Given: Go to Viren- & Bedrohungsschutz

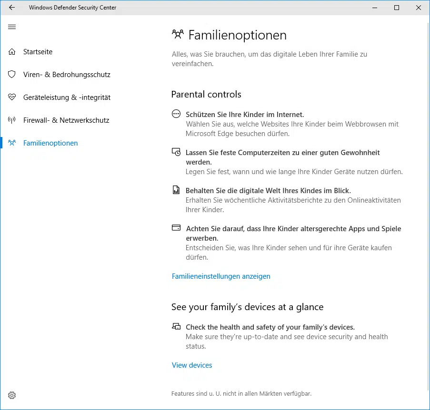Looking at the screenshot, I should tap(67, 75).
